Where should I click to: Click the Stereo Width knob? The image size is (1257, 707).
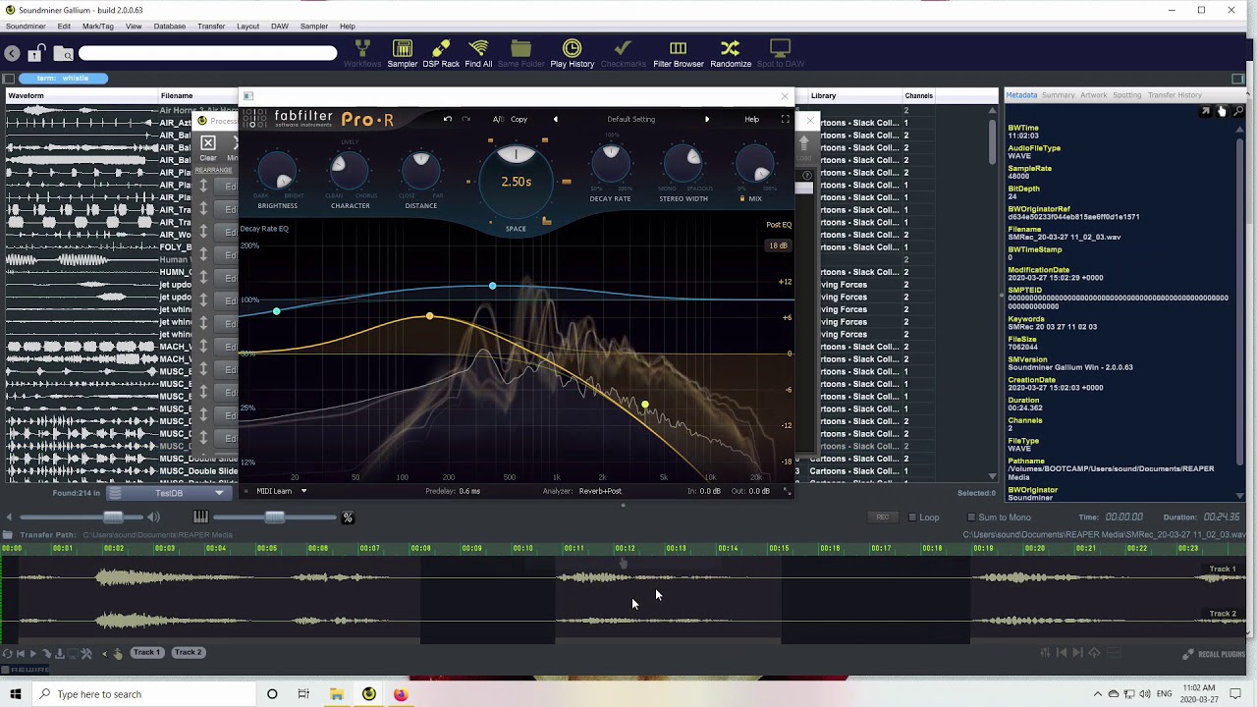(x=683, y=165)
